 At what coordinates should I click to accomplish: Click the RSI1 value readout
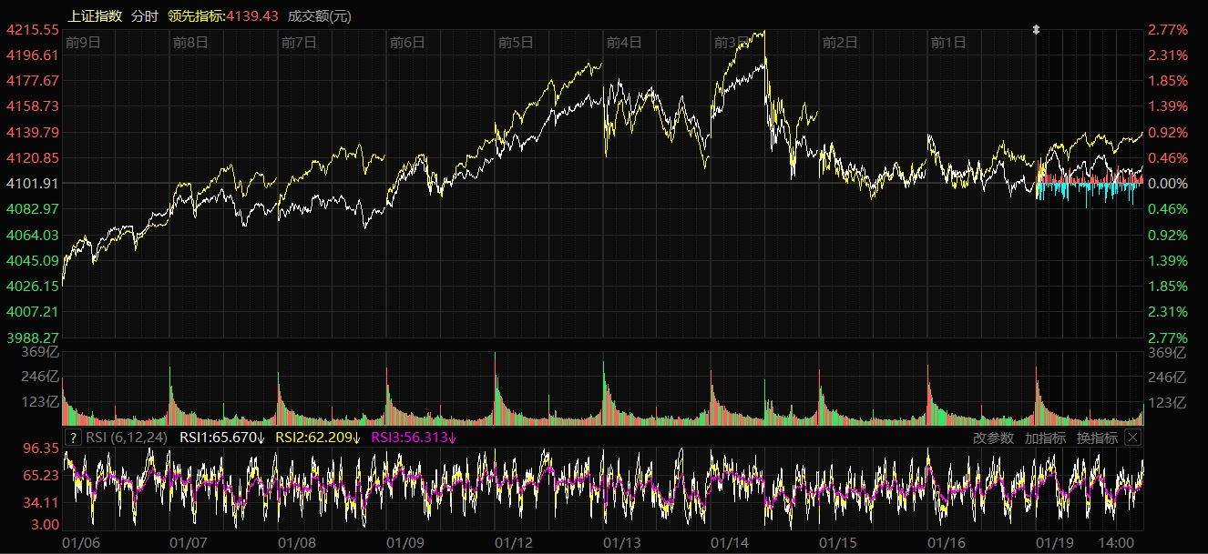coord(221,438)
